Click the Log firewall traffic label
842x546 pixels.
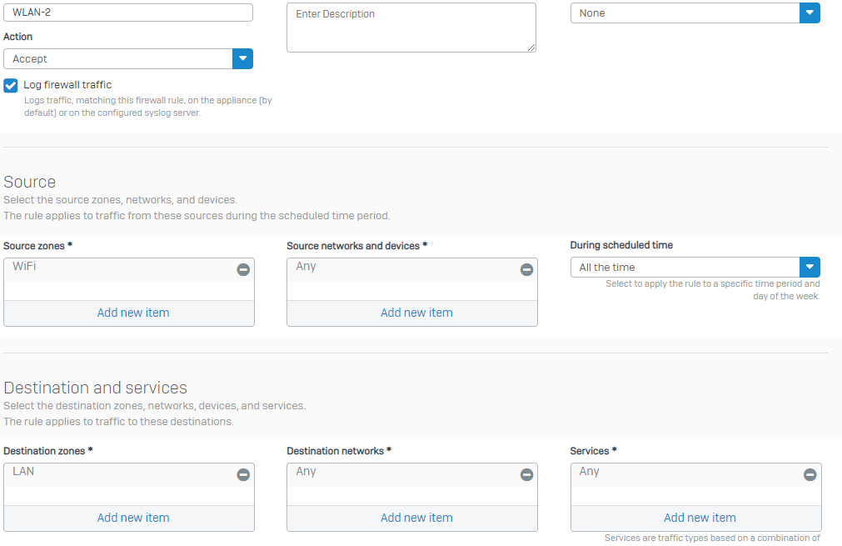tap(67, 85)
